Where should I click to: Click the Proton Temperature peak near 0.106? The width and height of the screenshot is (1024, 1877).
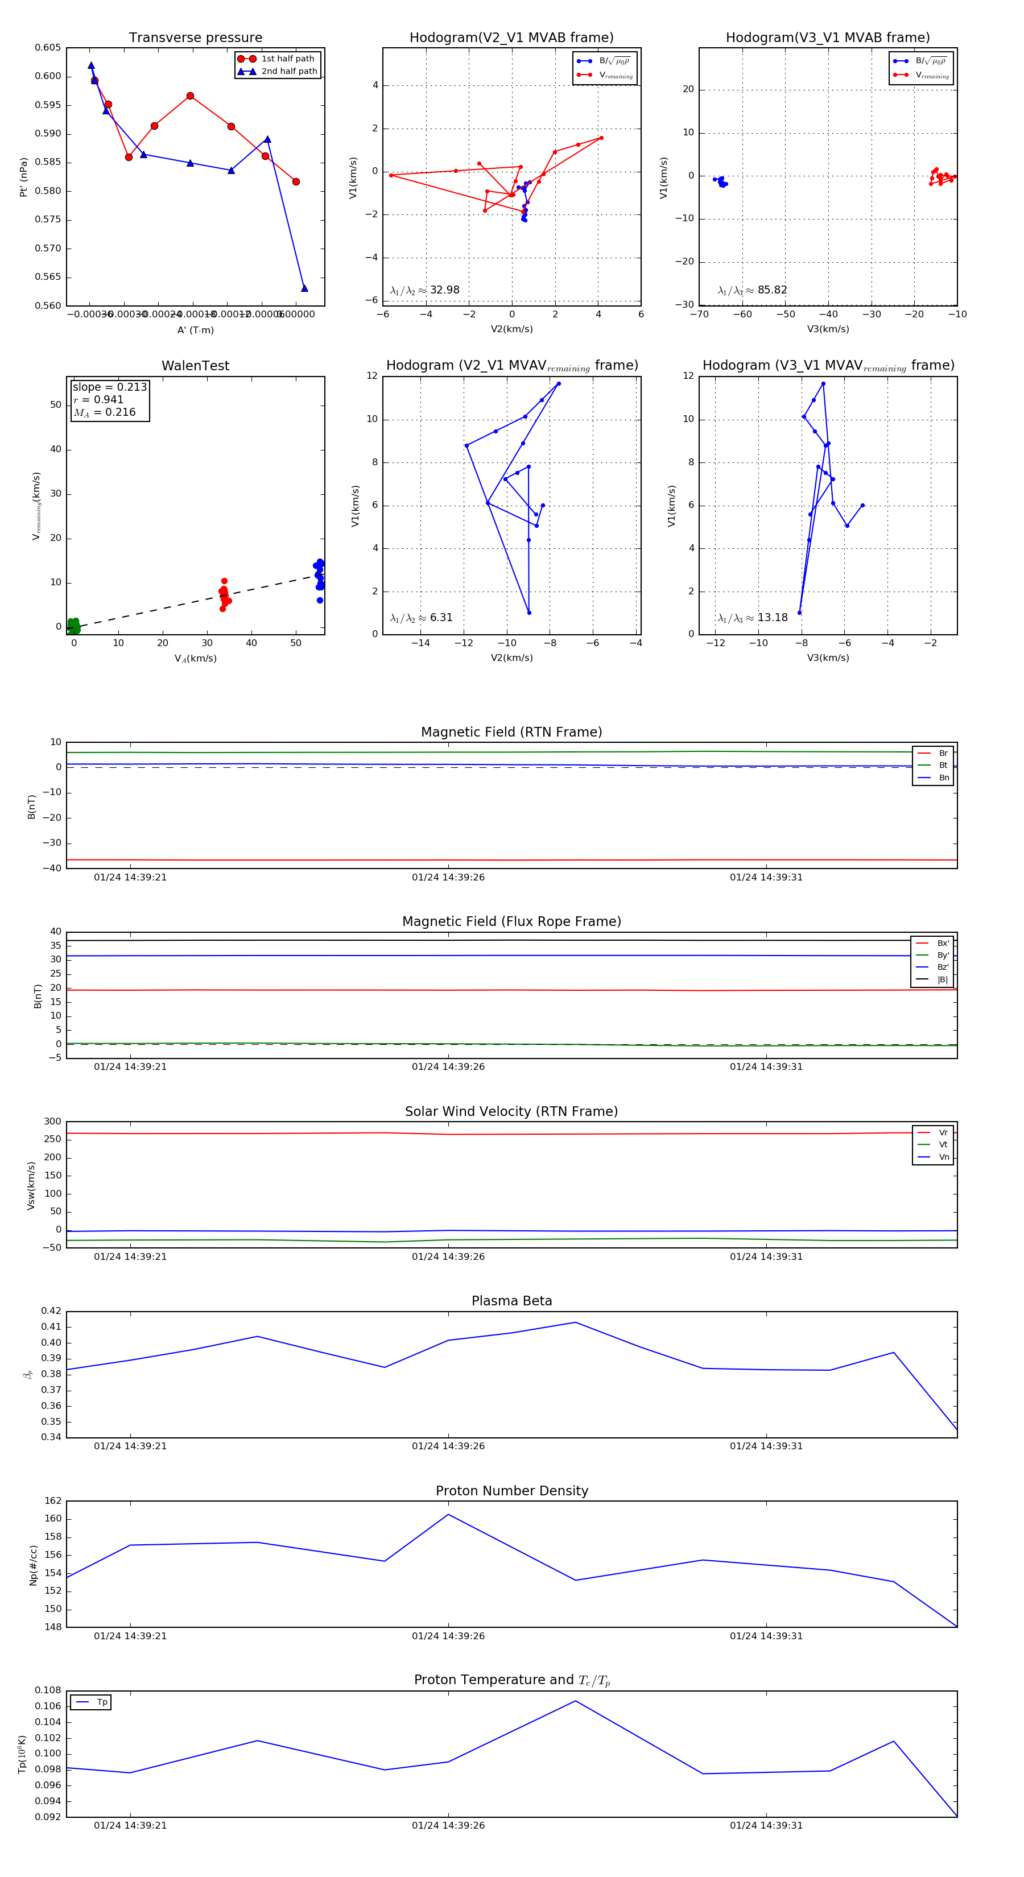576,1701
